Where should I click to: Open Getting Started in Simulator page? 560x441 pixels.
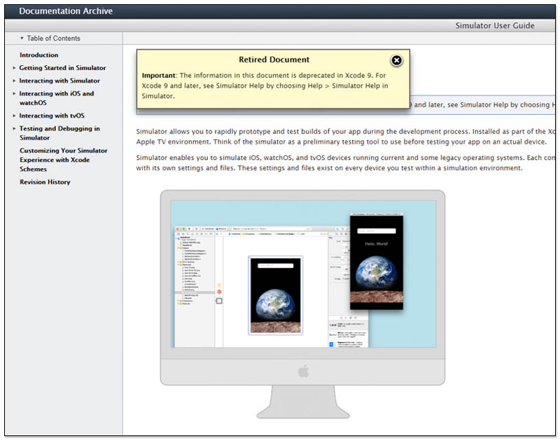[62, 67]
